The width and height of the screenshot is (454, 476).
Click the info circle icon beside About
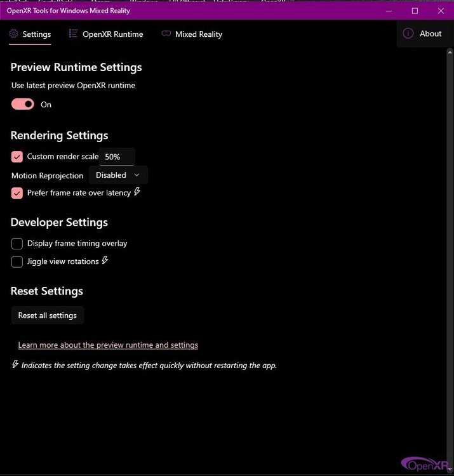408,34
